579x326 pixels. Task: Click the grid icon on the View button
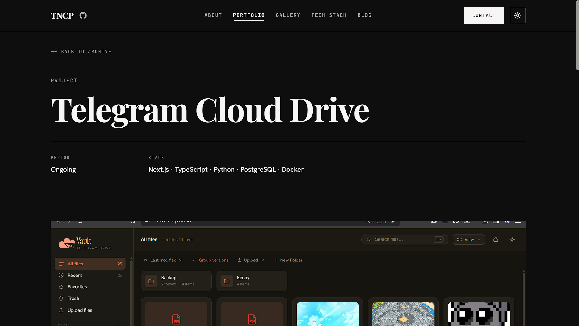[x=460, y=239]
